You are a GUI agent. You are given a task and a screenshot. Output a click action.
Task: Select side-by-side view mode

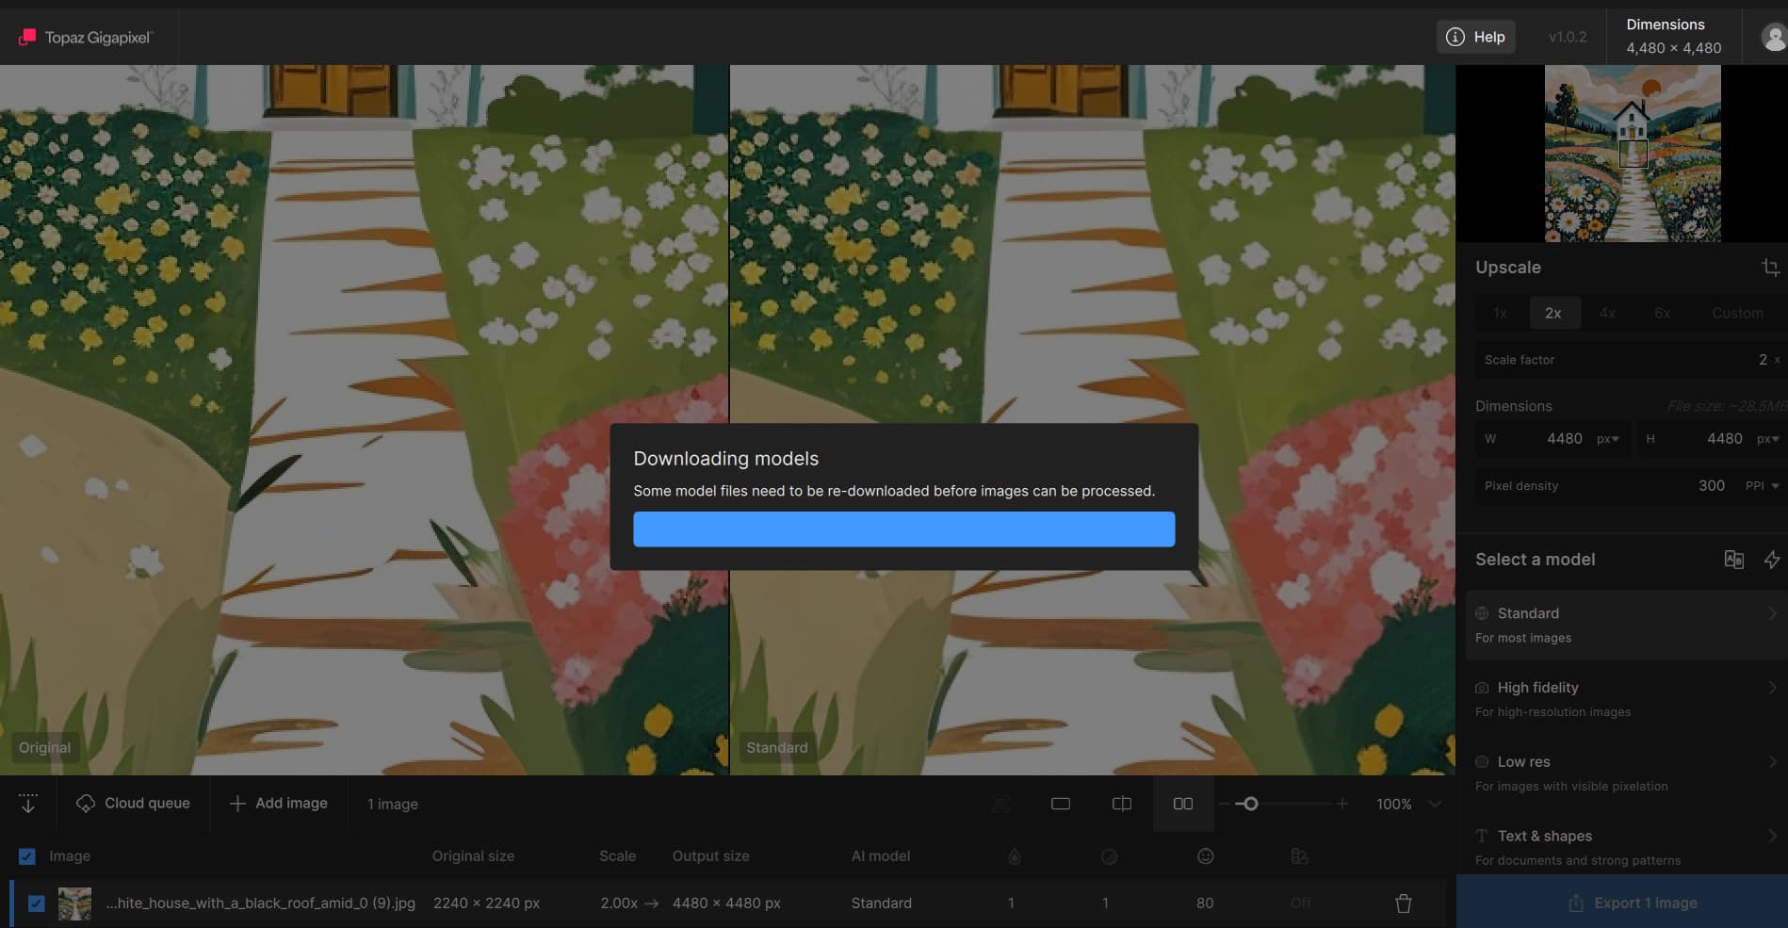(1182, 804)
